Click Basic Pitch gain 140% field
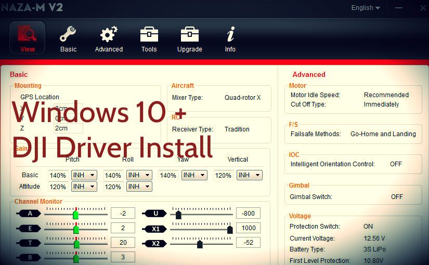 pos(58,175)
